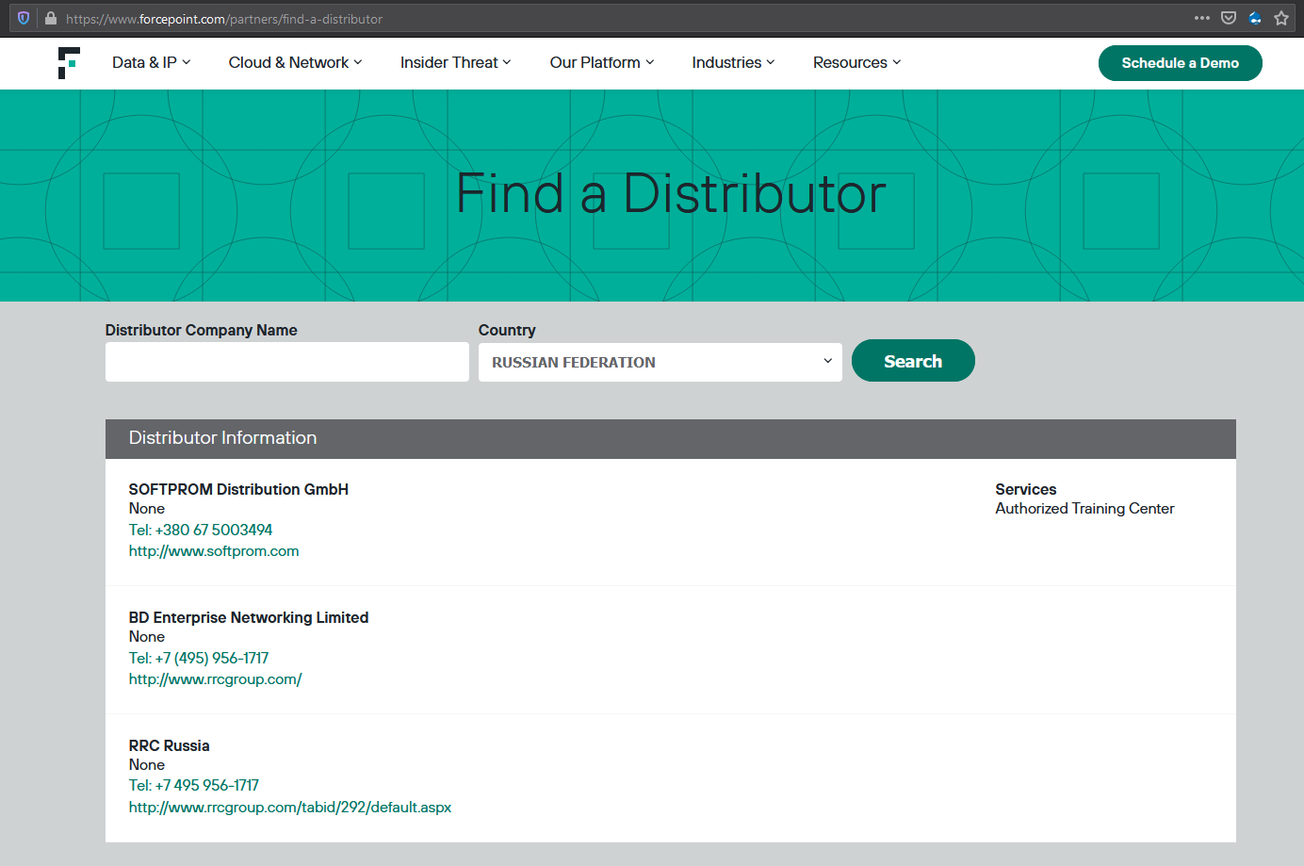Click the Schedule a Demo button
The image size is (1304, 866).
pyautogui.click(x=1180, y=63)
